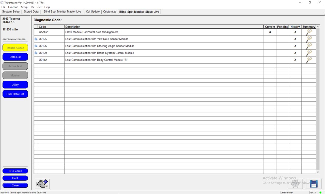Click the scroll down arrow of code table

click(x=318, y=172)
